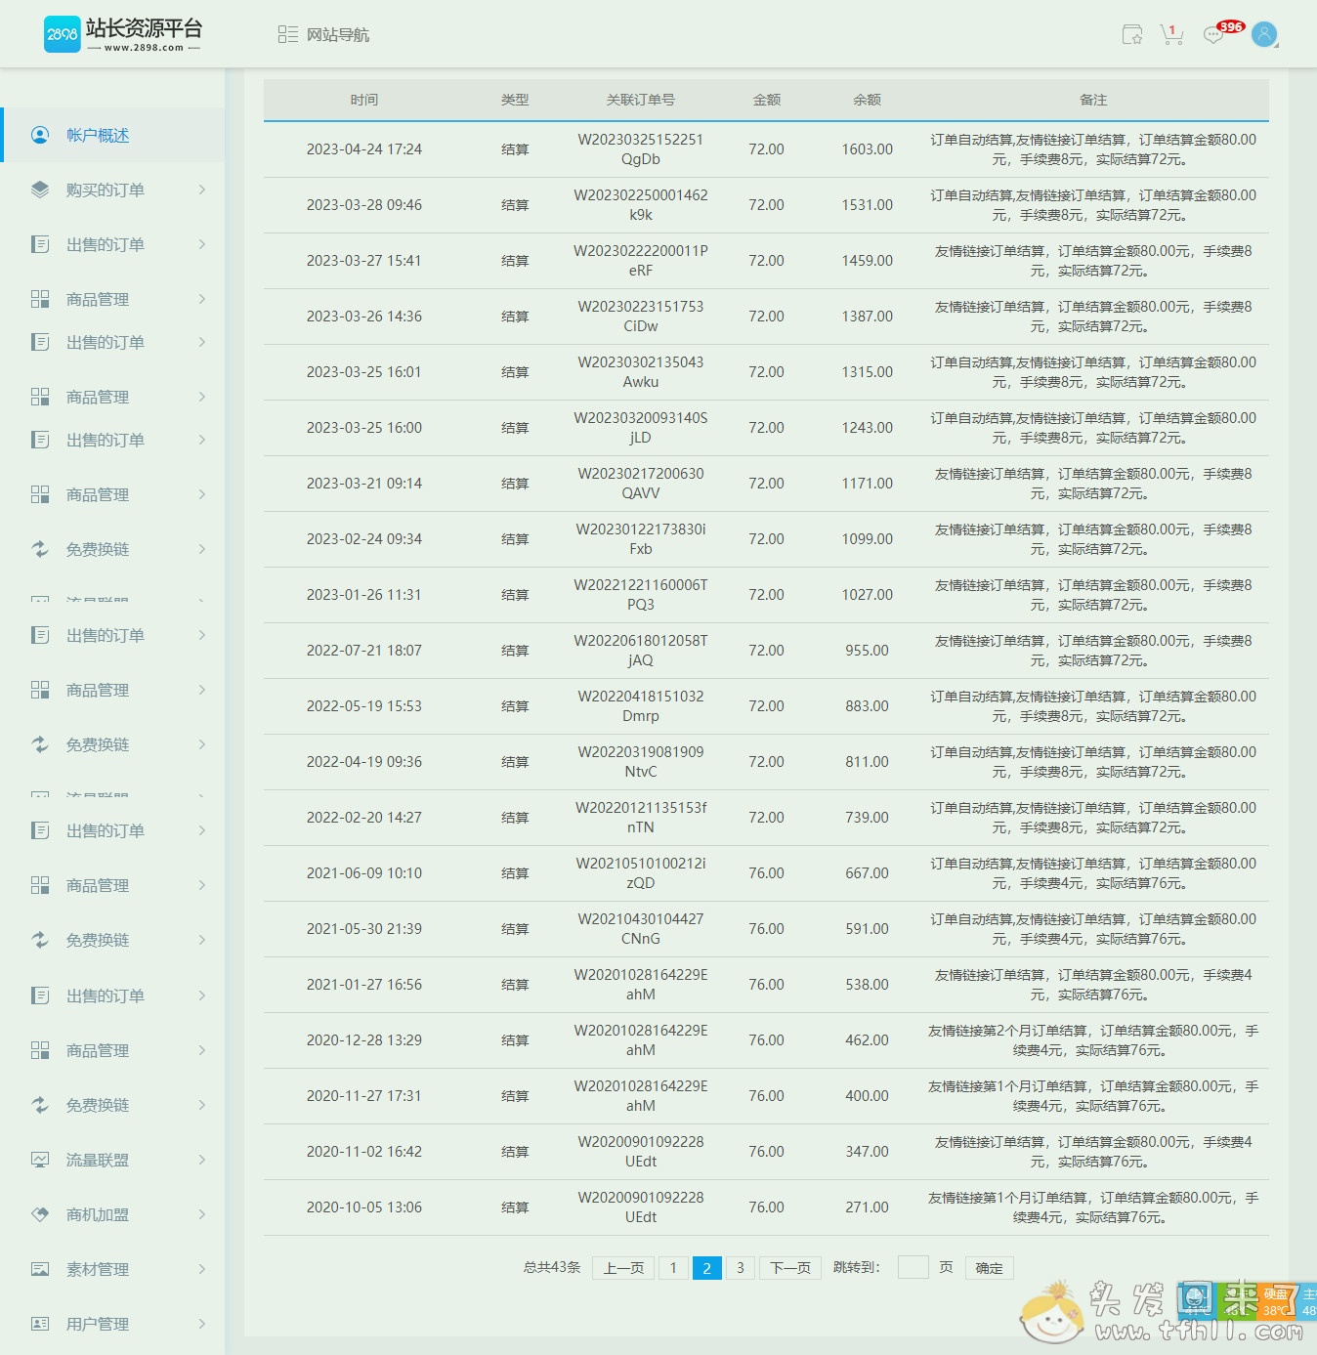
Task: Open messages icon with 396 badge
Action: [x=1214, y=35]
